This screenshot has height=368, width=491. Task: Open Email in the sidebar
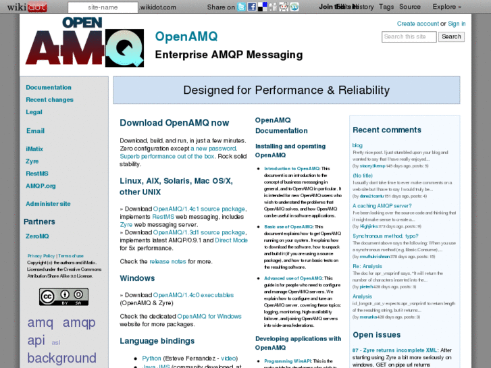[35, 131]
